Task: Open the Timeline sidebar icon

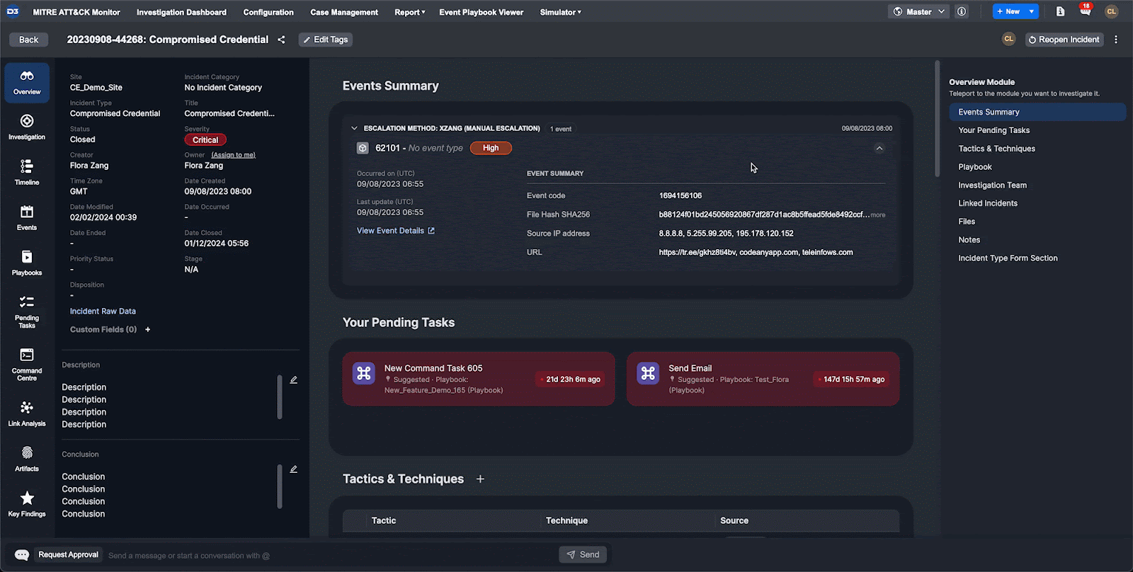Action: click(27, 172)
